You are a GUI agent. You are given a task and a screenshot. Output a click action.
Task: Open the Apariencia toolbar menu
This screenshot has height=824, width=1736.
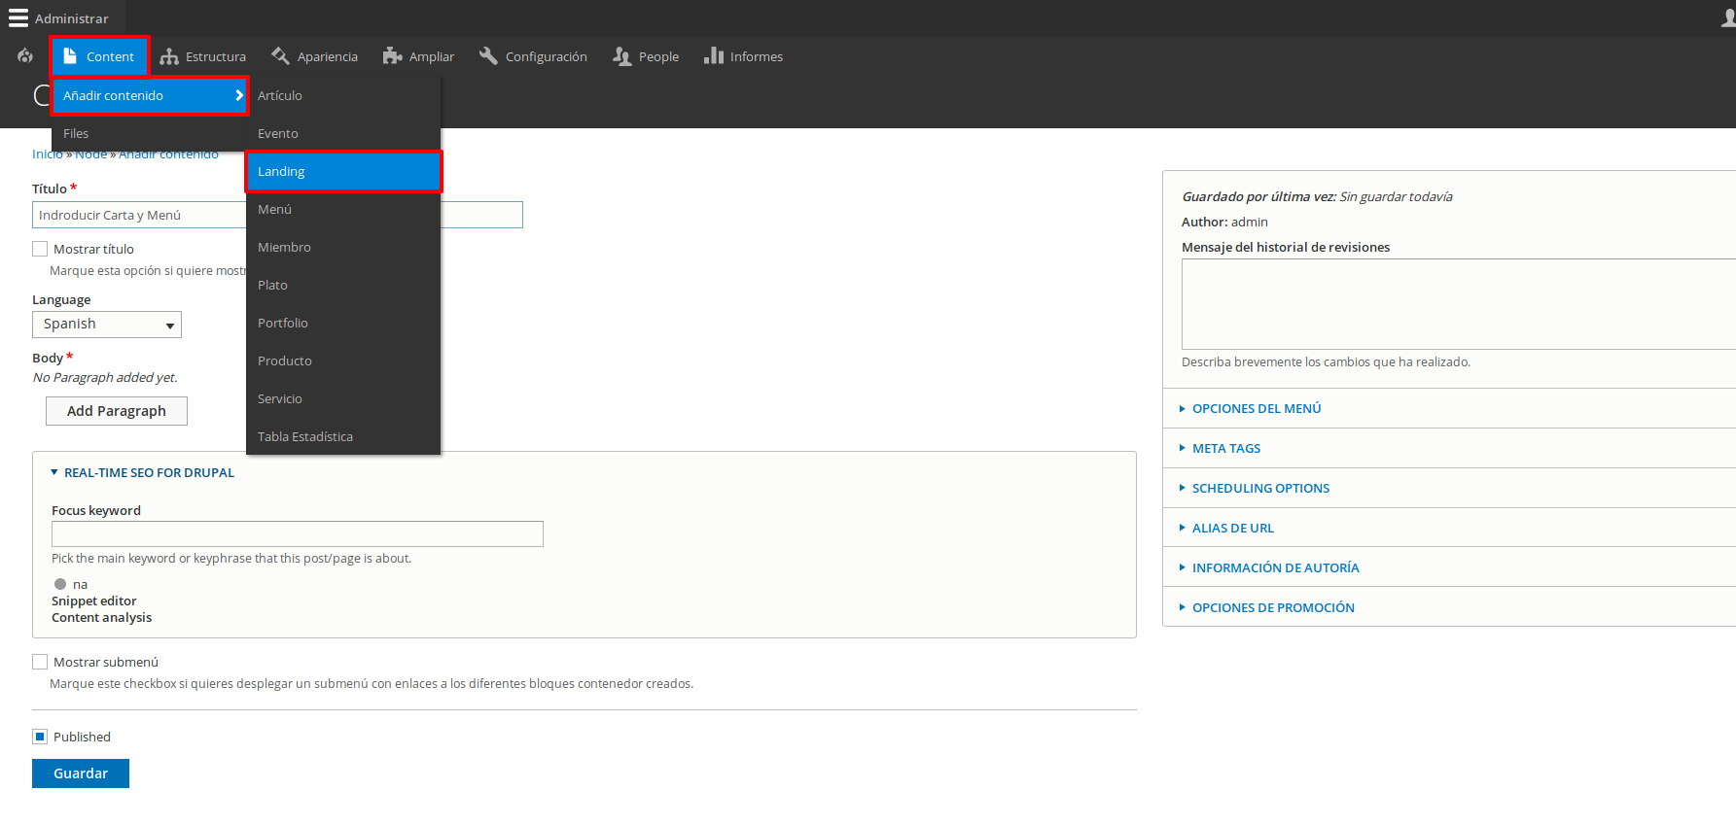click(x=315, y=56)
